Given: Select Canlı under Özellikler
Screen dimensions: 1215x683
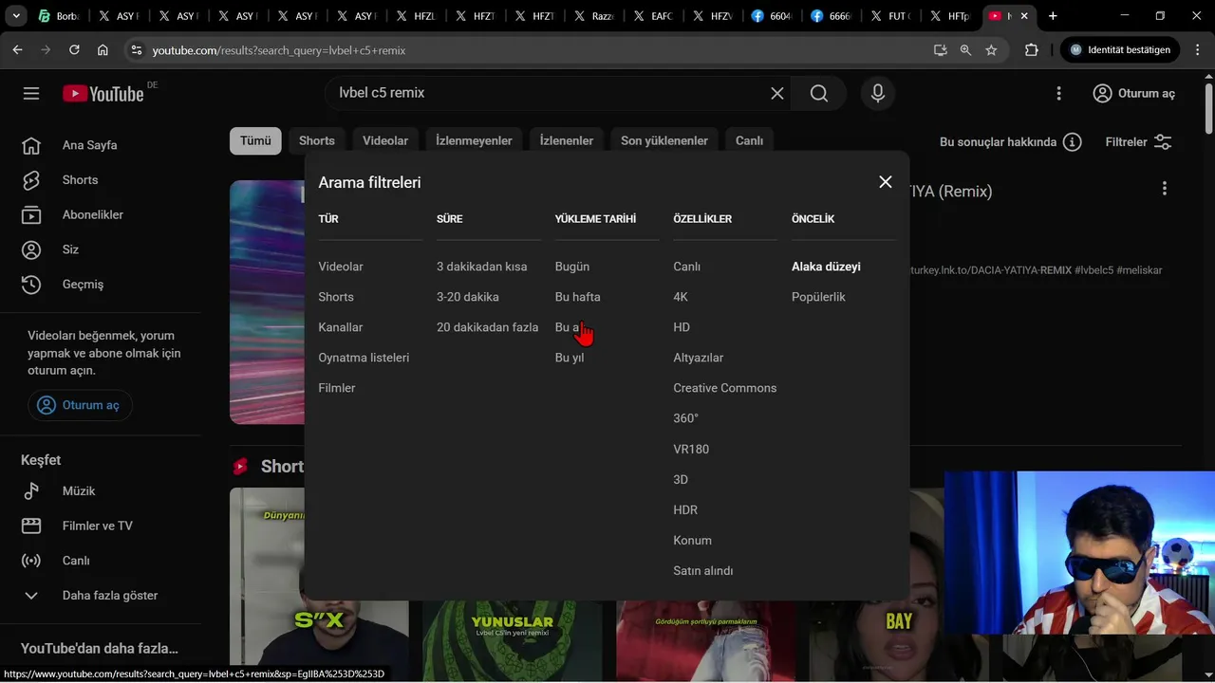Looking at the screenshot, I should [686, 267].
